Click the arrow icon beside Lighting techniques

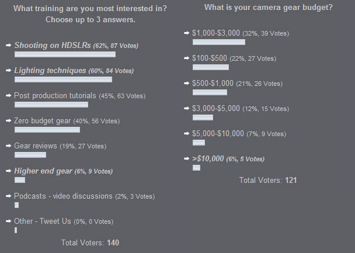click(x=9, y=71)
